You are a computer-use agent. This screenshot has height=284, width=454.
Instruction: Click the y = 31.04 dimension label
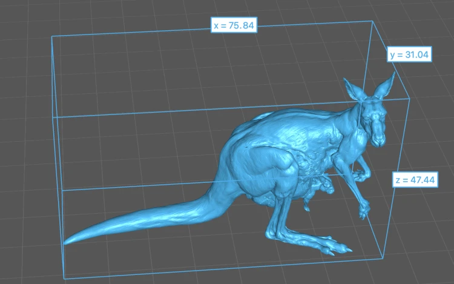click(409, 54)
